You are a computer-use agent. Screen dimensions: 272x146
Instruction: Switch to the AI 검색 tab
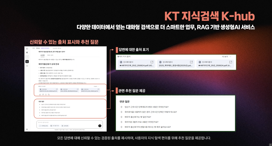[x=42, y=55]
